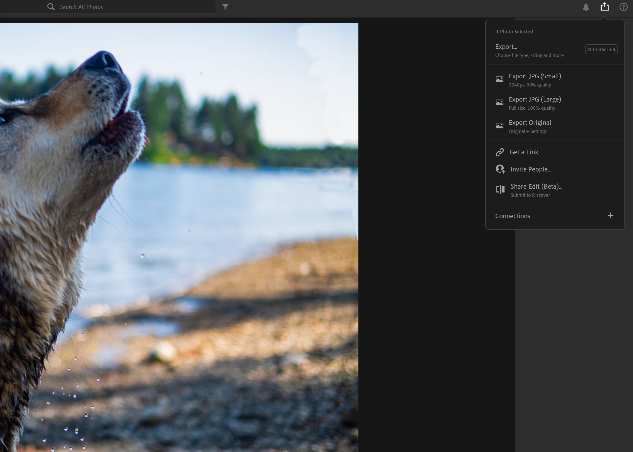Click the chain link icon
This screenshot has height=452, width=633.
(500, 152)
